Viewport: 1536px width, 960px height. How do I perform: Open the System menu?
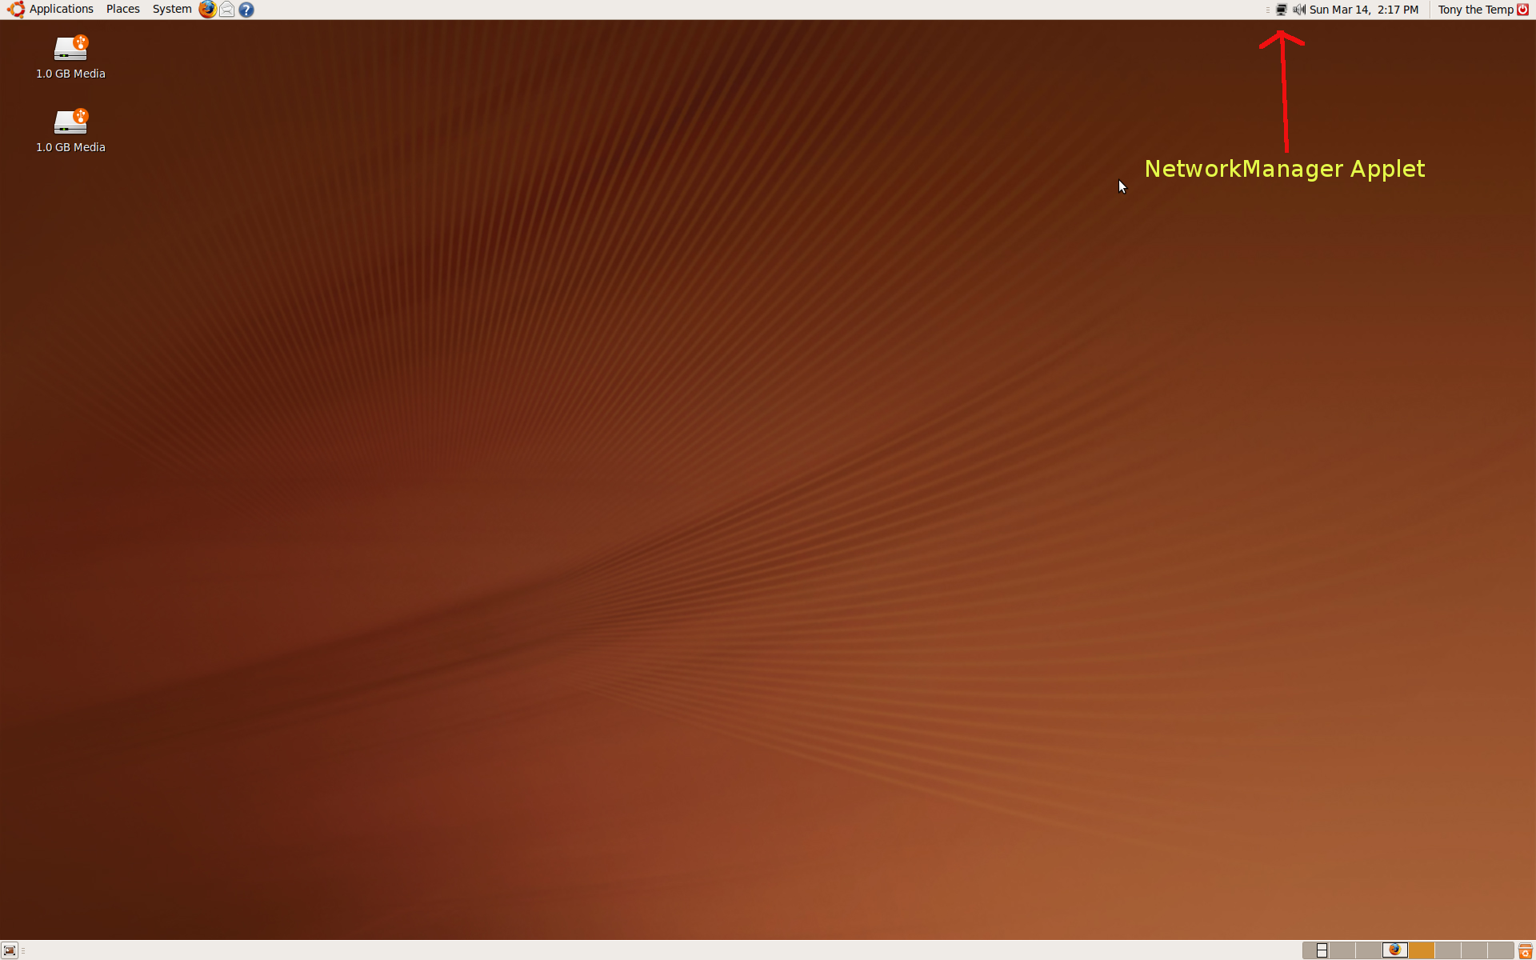[x=171, y=9]
